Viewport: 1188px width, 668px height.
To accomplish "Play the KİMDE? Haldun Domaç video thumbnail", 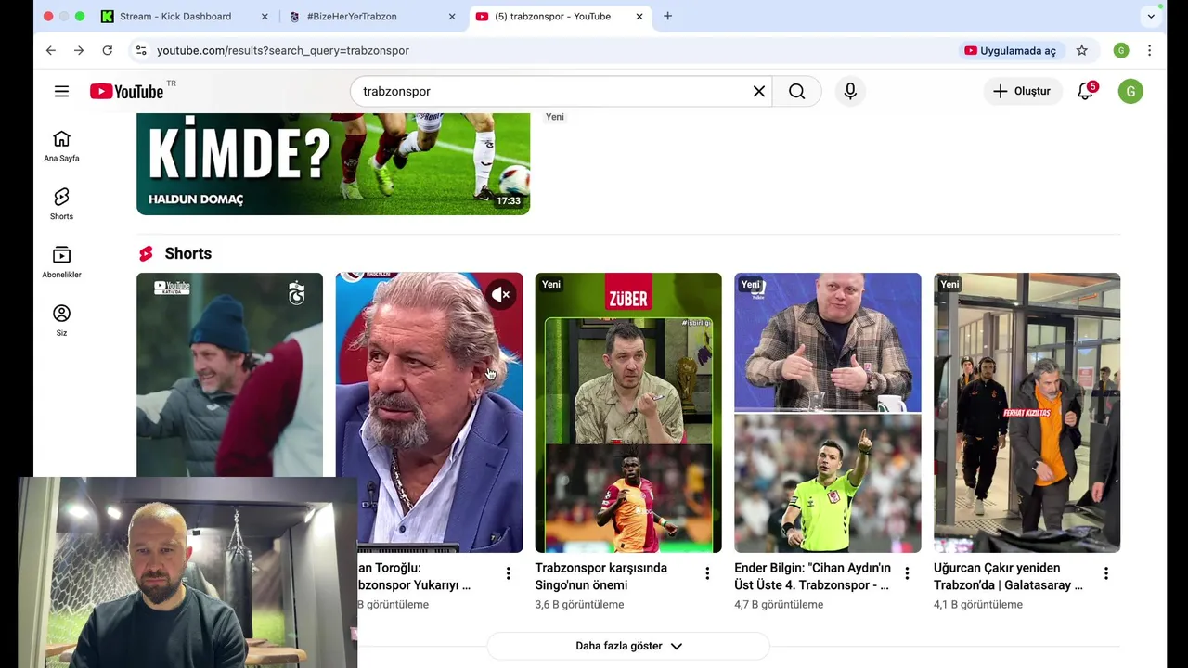I will point(333,163).
